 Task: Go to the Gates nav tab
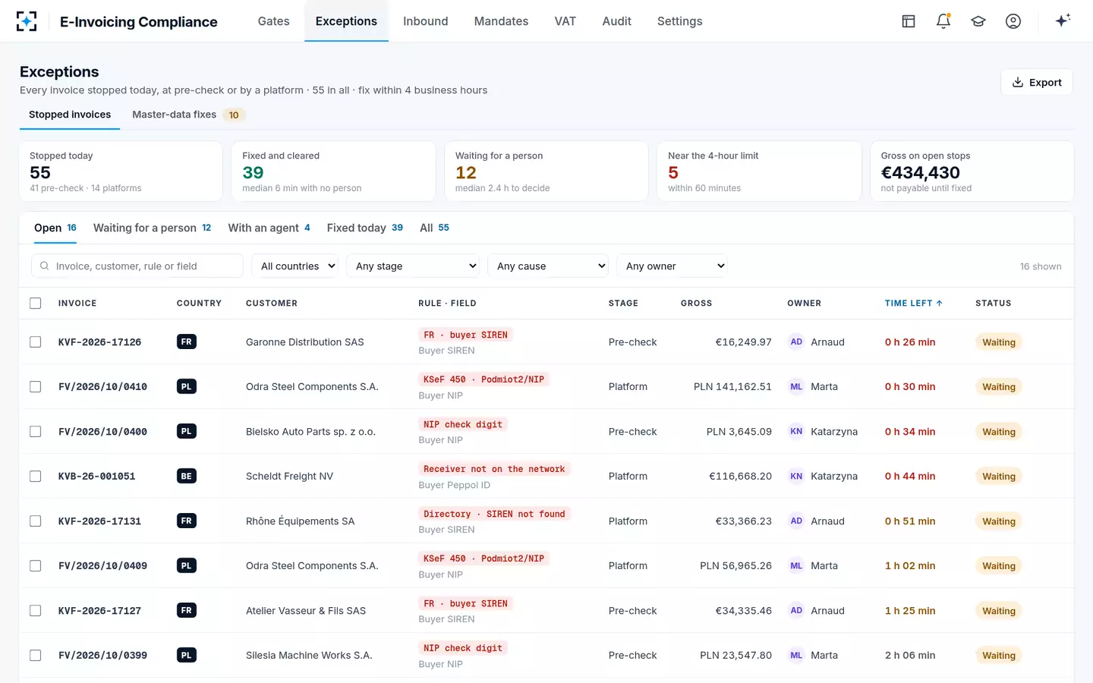(273, 21)
